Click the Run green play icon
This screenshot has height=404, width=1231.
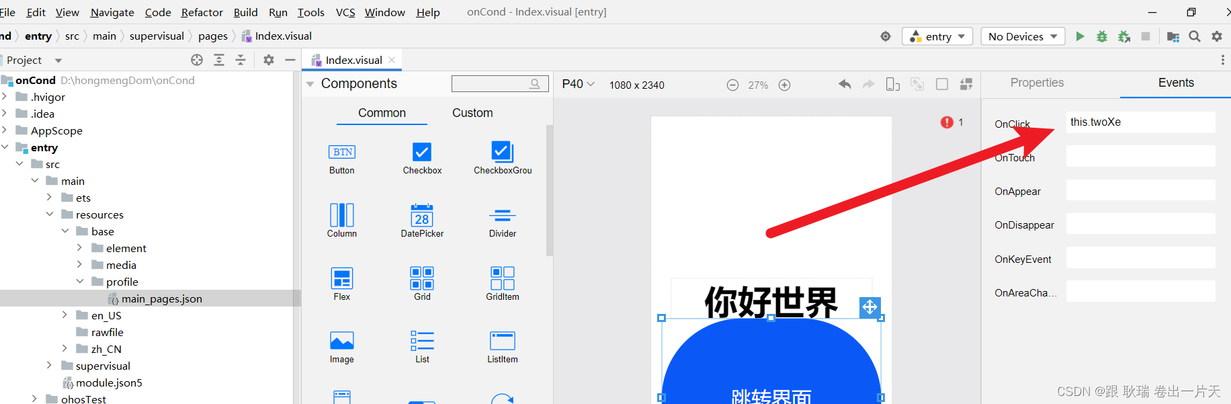pos(1080,36)
